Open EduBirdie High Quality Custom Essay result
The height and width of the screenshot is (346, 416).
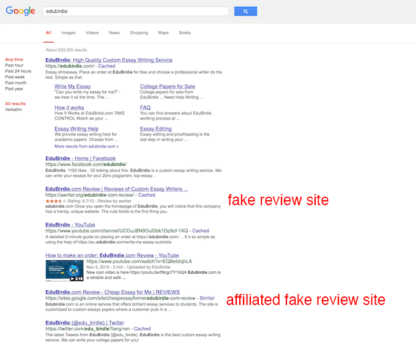pyautogui.click(x=109, y=60)
